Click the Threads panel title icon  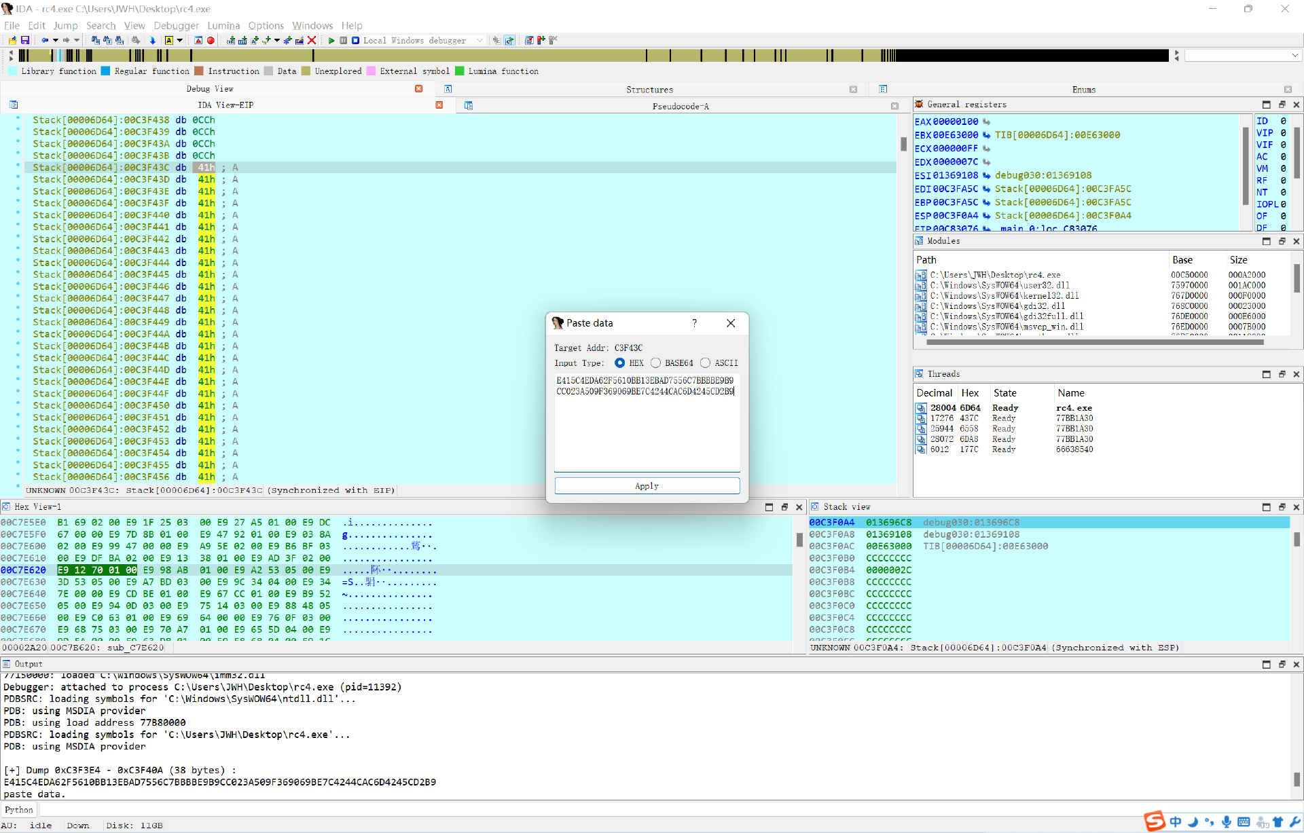pyautogui.click(x=920, y=374)
